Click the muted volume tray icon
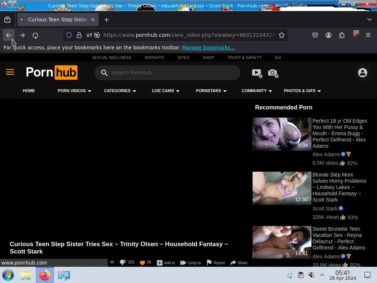Viewport: 377px width, 283px height. [x=311, y=275]
